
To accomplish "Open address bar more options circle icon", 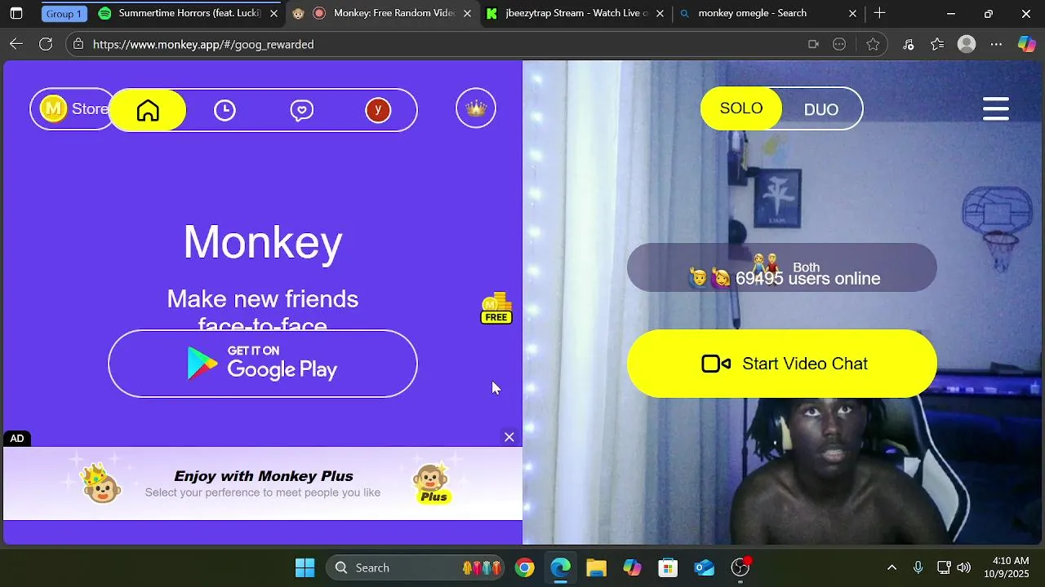I will point(839,45).
